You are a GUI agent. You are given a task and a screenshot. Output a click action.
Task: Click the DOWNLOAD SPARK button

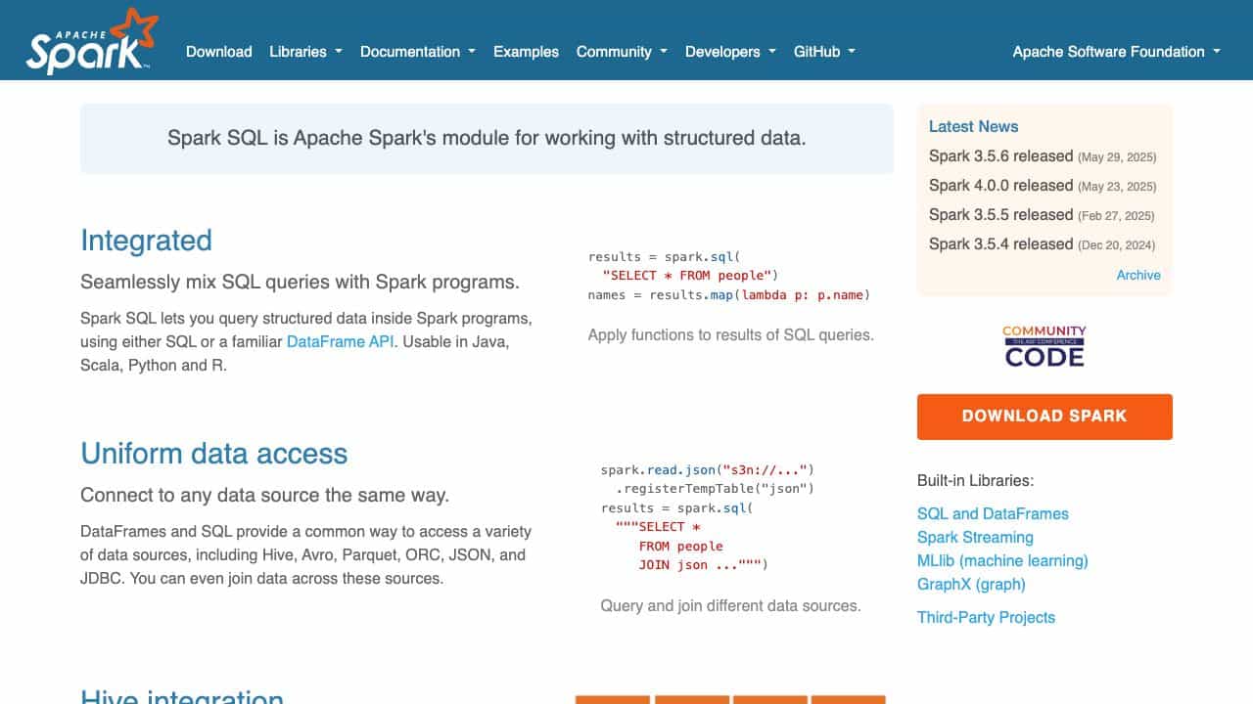pyautogui.click(x=1044, y=417)
